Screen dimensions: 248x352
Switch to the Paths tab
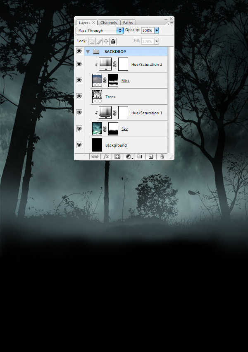(x=128, y=23)
